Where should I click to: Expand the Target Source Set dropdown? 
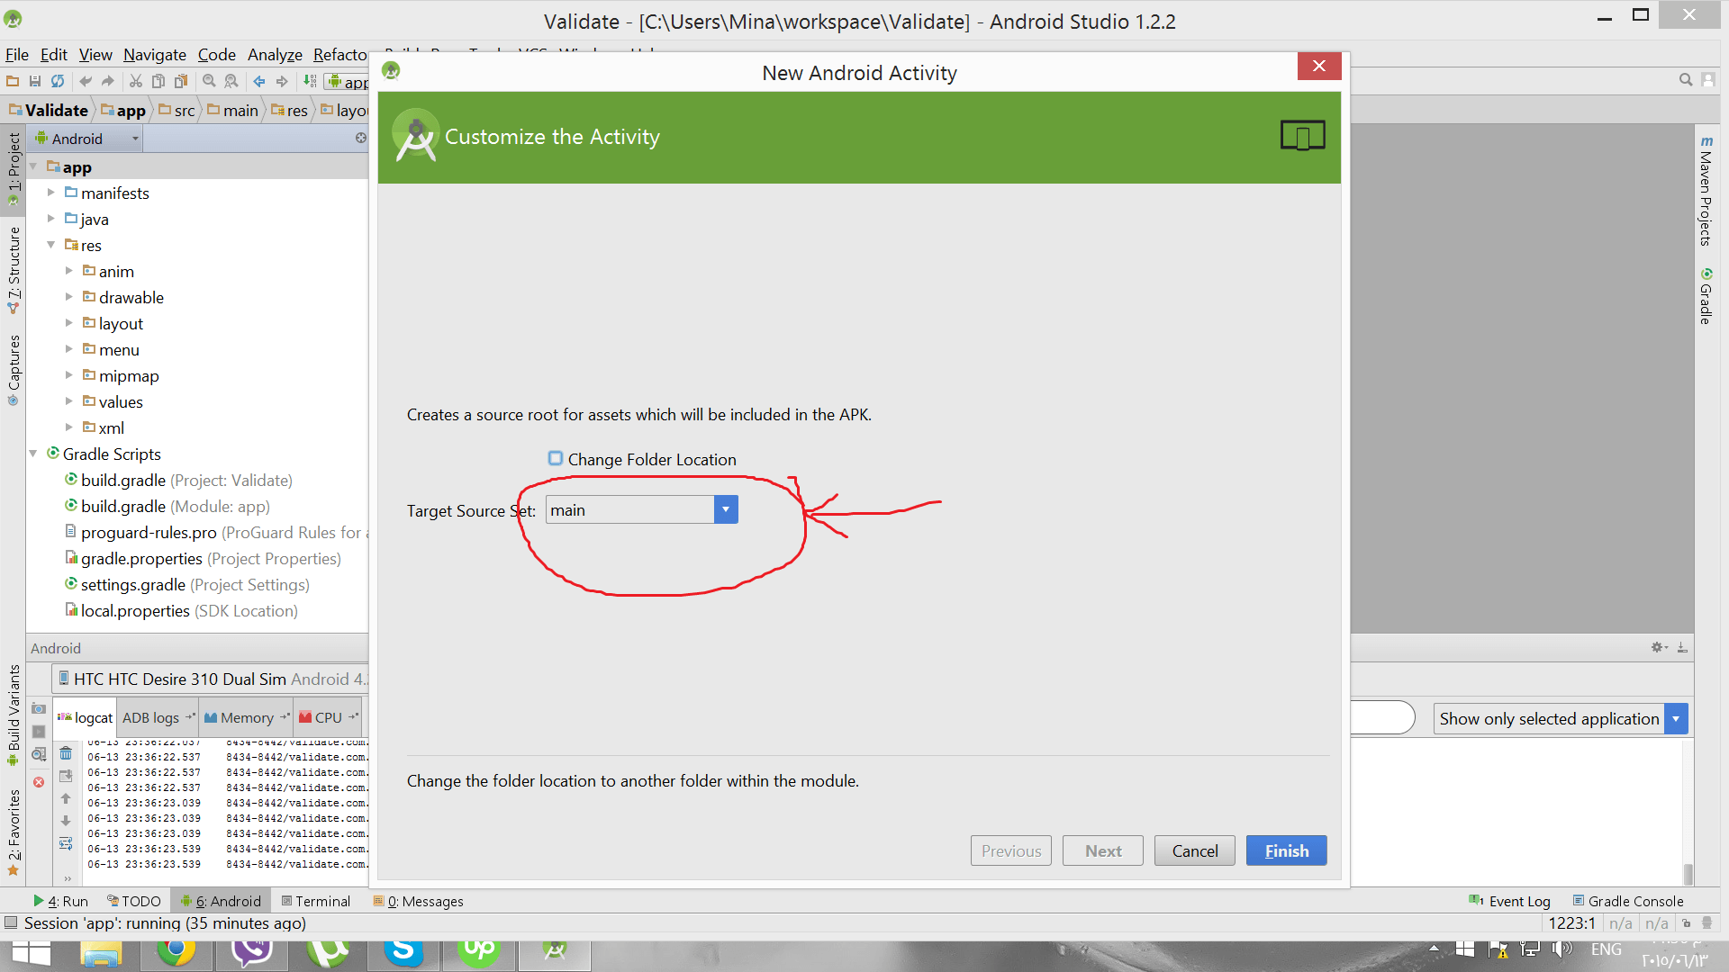(726, 509)
